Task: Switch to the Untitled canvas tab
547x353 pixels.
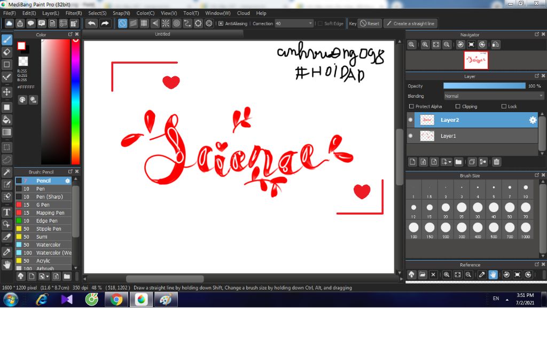Action: tap(162, 34)
